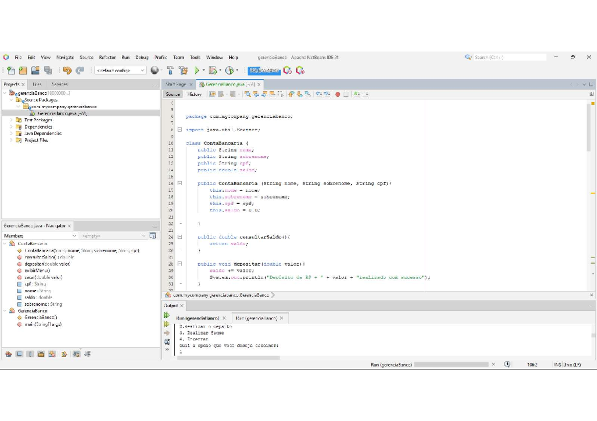Click the Undo arrow in the toolbar
The width and height of the screenshot is (597, 421).
tap(67, 71)
